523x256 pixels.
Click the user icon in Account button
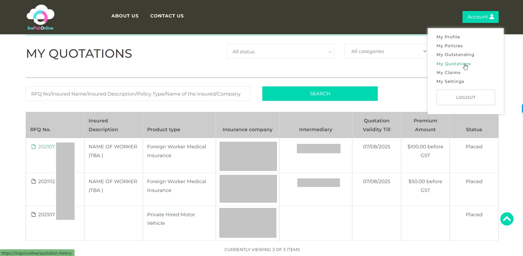pos(492,17)
